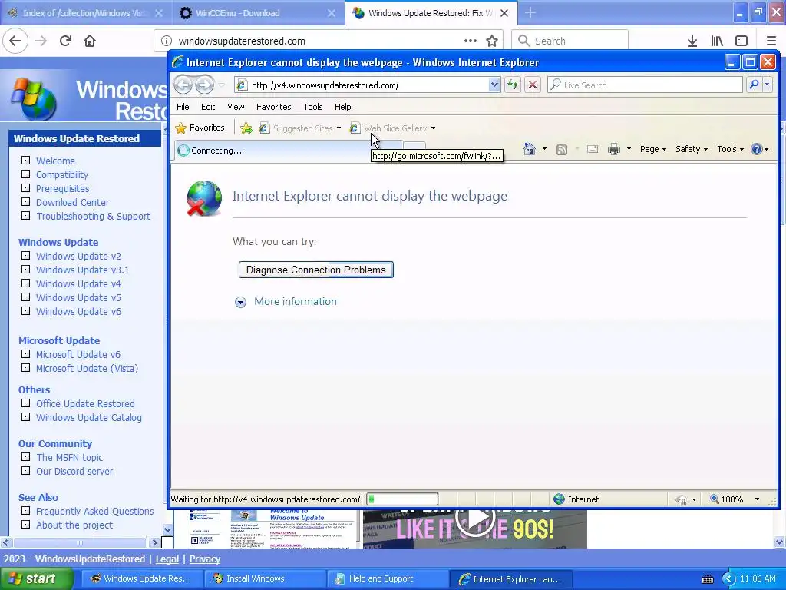Click Internet Explorer back button
786x590 pixels.
183,85
